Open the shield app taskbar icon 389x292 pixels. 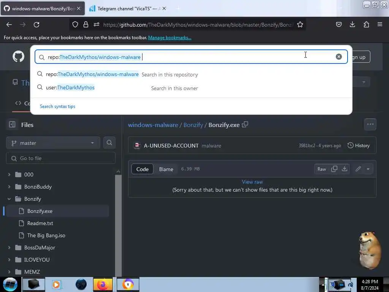[128, 284]
